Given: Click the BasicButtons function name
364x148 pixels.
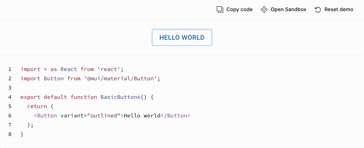Looking at the screenshot, I should pyautogui.click(x=120, y=97).
